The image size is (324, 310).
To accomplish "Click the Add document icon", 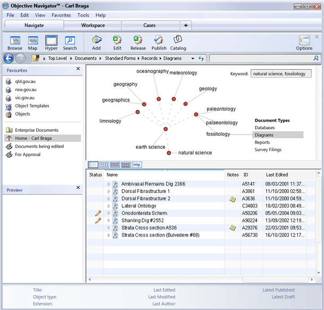I will [x=96, y=43].
